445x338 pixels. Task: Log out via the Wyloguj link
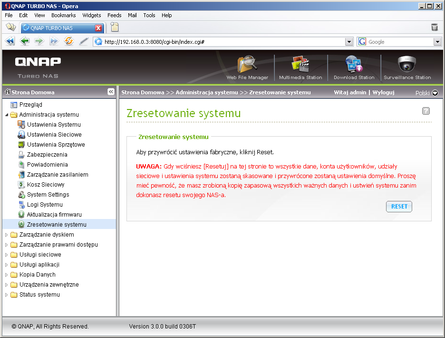click(383, 92)
